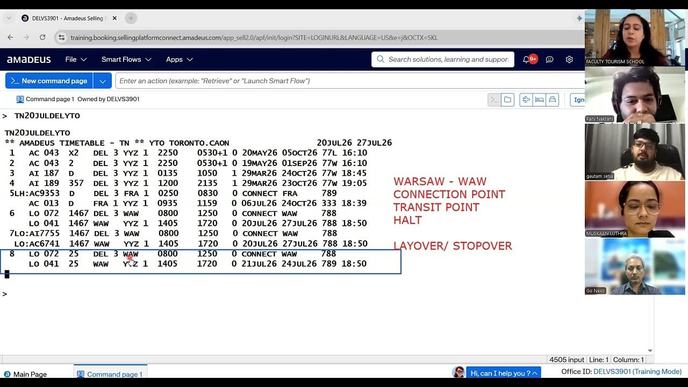The width and height of the screenshot is (688, 387).
Task: Click the LO:AC6741 WAW to YYZ row
Action: (191, 244)
